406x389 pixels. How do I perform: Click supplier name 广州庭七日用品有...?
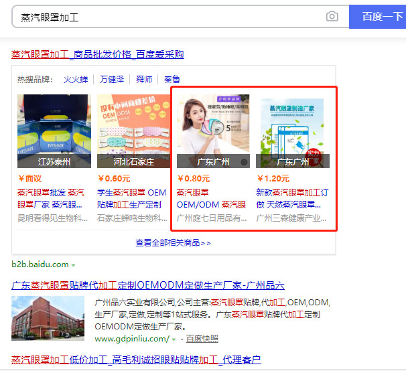coord(212,218)
